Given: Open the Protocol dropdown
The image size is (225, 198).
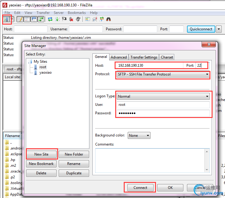Looking at the screenshot, I should coord(163,74).
